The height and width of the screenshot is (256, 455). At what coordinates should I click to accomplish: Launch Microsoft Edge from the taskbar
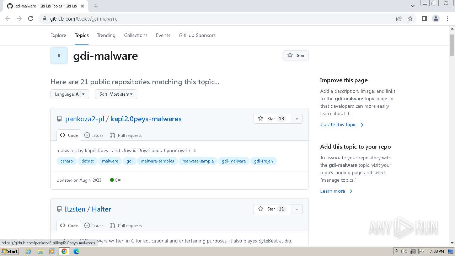click(76, 251)
